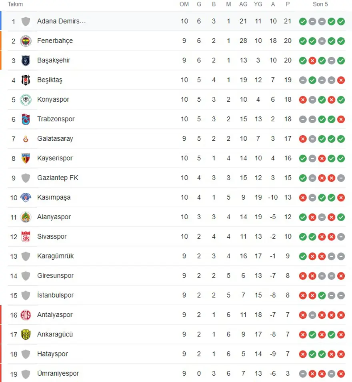This screenshot has width=352, height=382.
Task: Click the Sivasspor club logo
Action: pos(26,236)
